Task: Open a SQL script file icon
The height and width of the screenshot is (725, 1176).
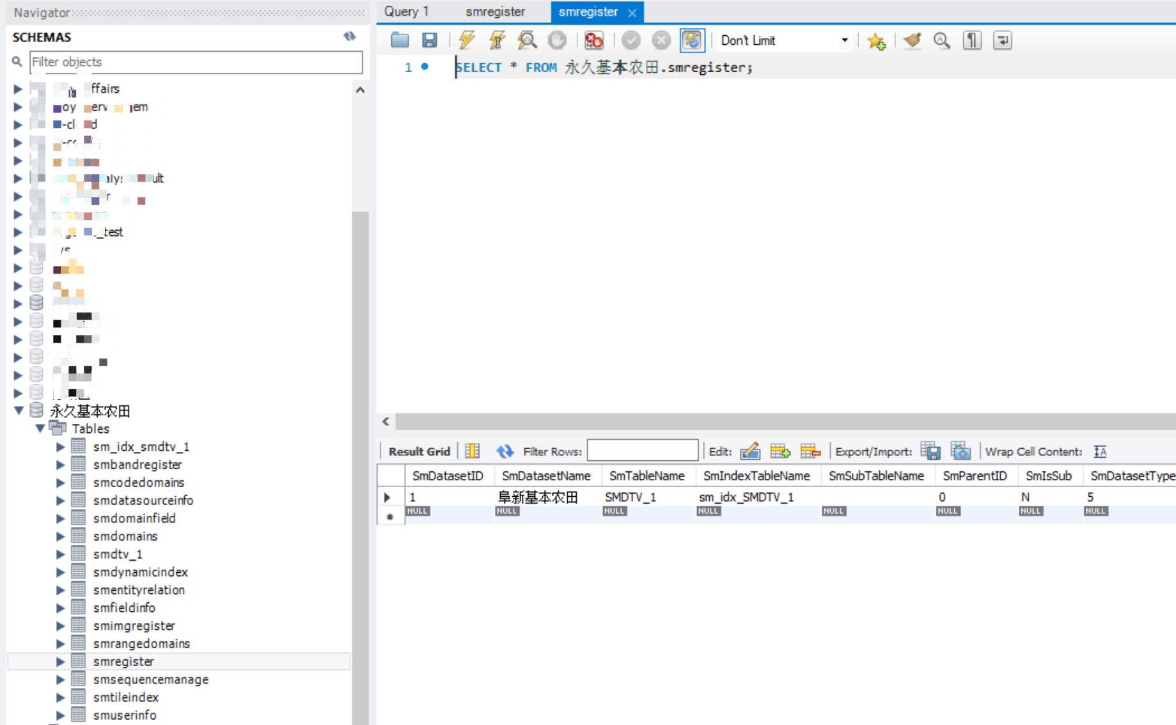Action: (x=400, y=40)
